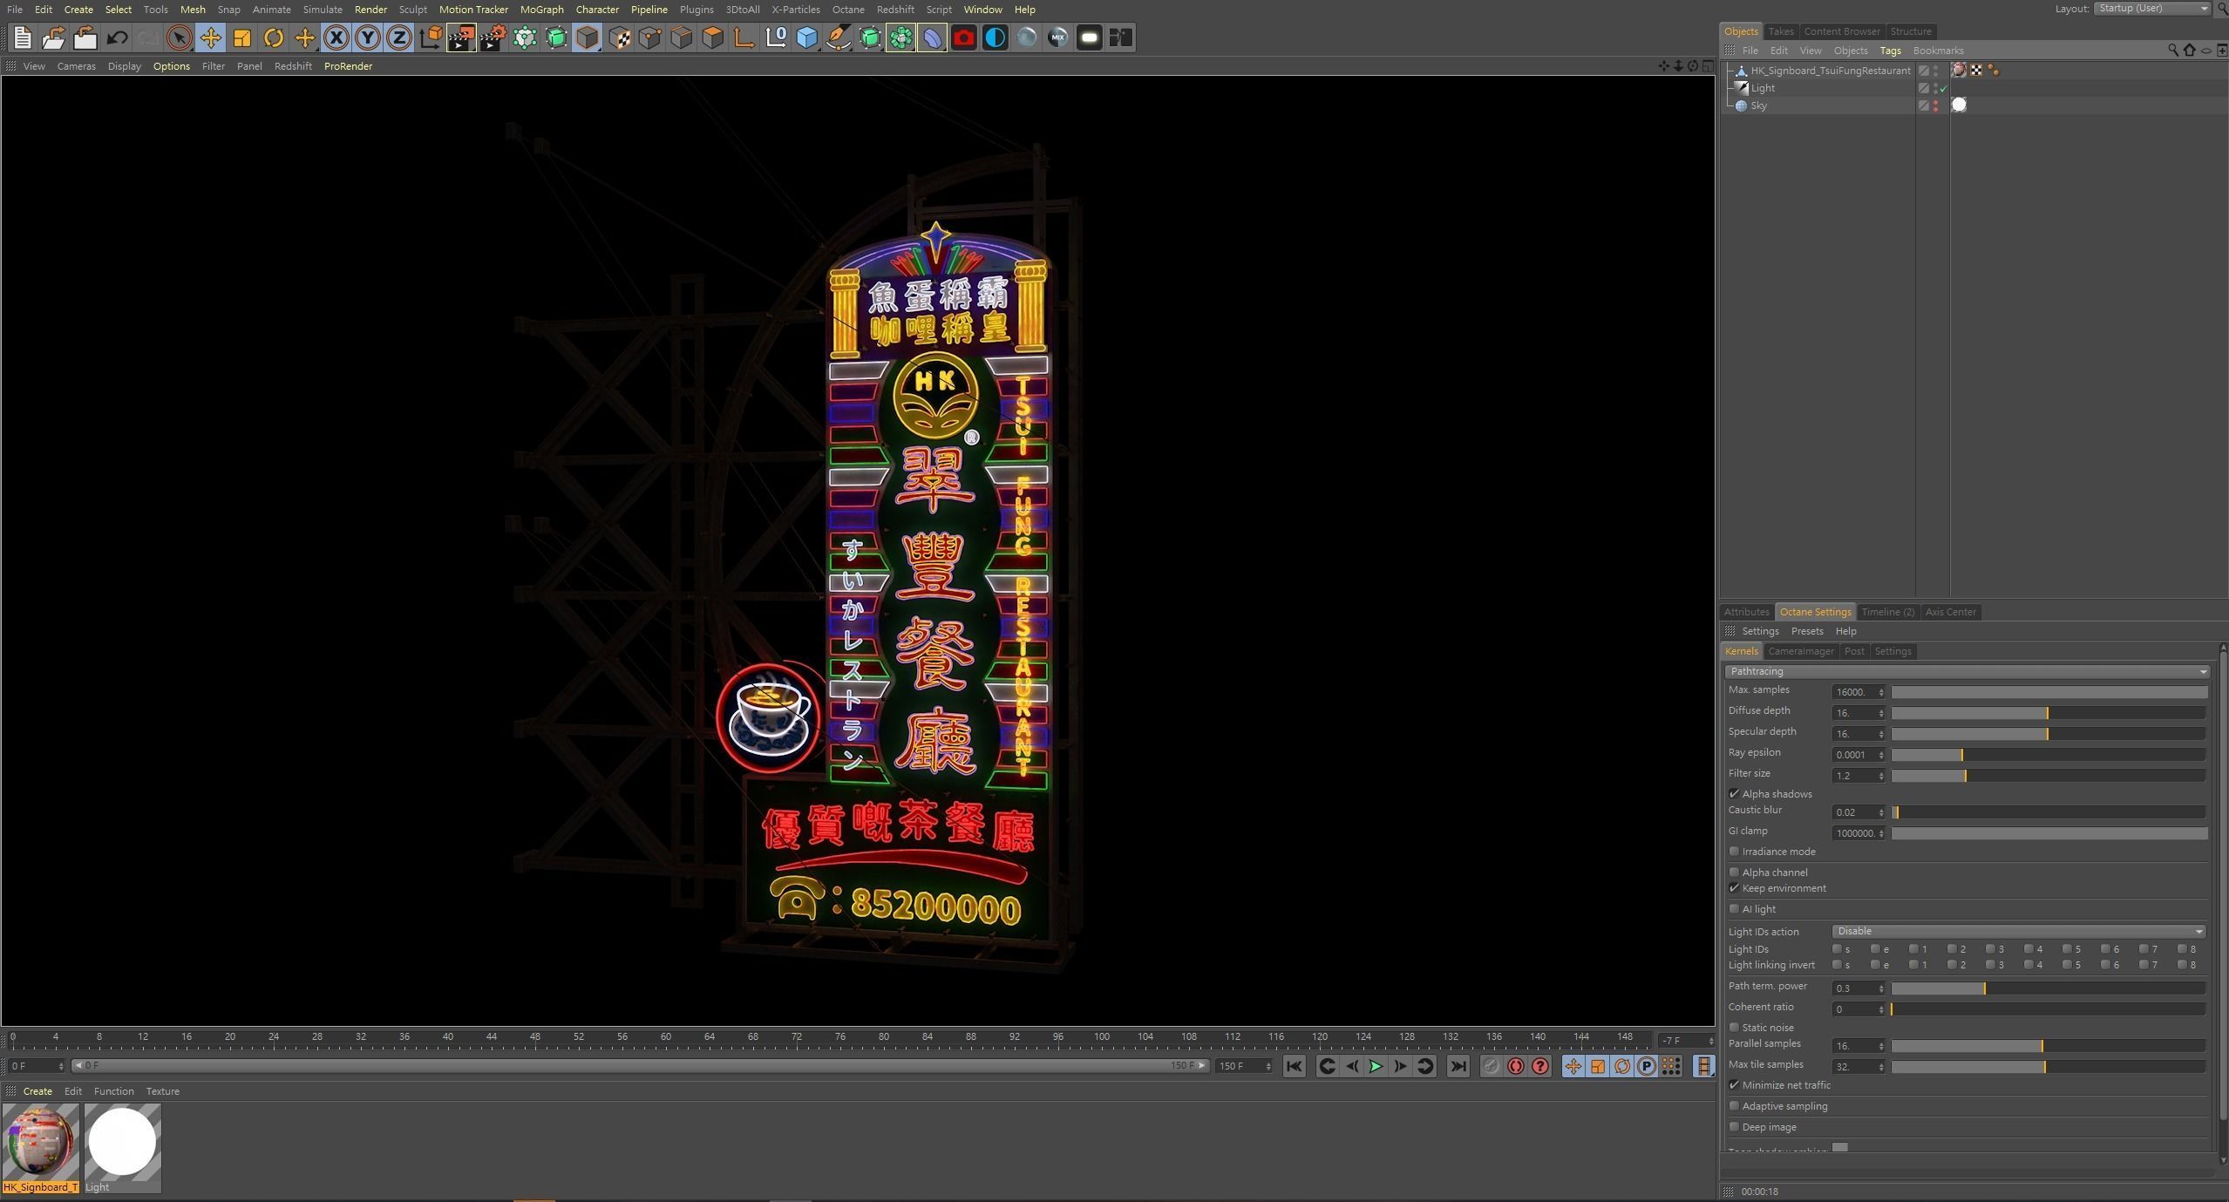Enable Irradiance mode checkbox
This screenshot has height=1202, width=2229.
(x=1734, y=852)
